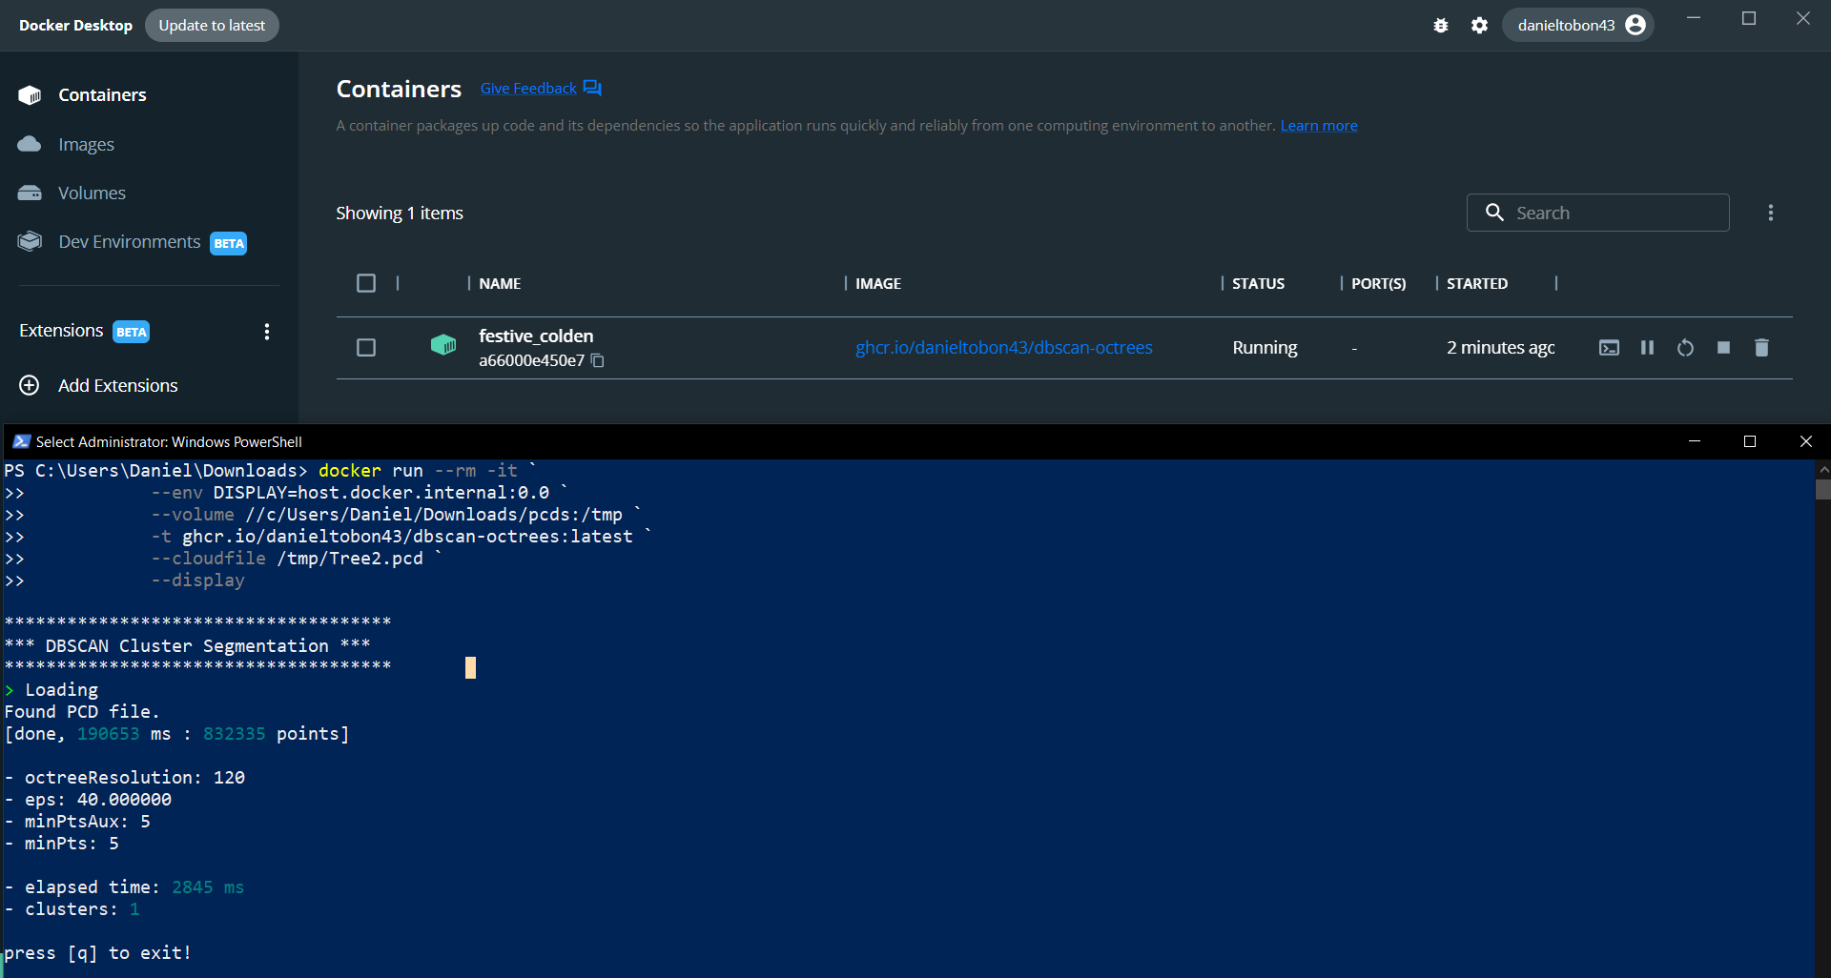Click the Containers cube icon

click(x=30, y=95)
